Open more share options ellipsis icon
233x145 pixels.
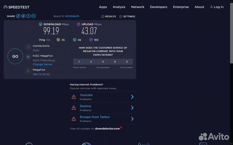[x=33, y=16]
